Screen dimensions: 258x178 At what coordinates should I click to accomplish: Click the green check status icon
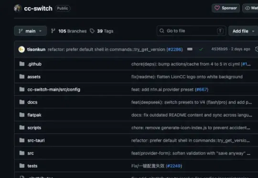pyautogui.click(x=201, y=49)
